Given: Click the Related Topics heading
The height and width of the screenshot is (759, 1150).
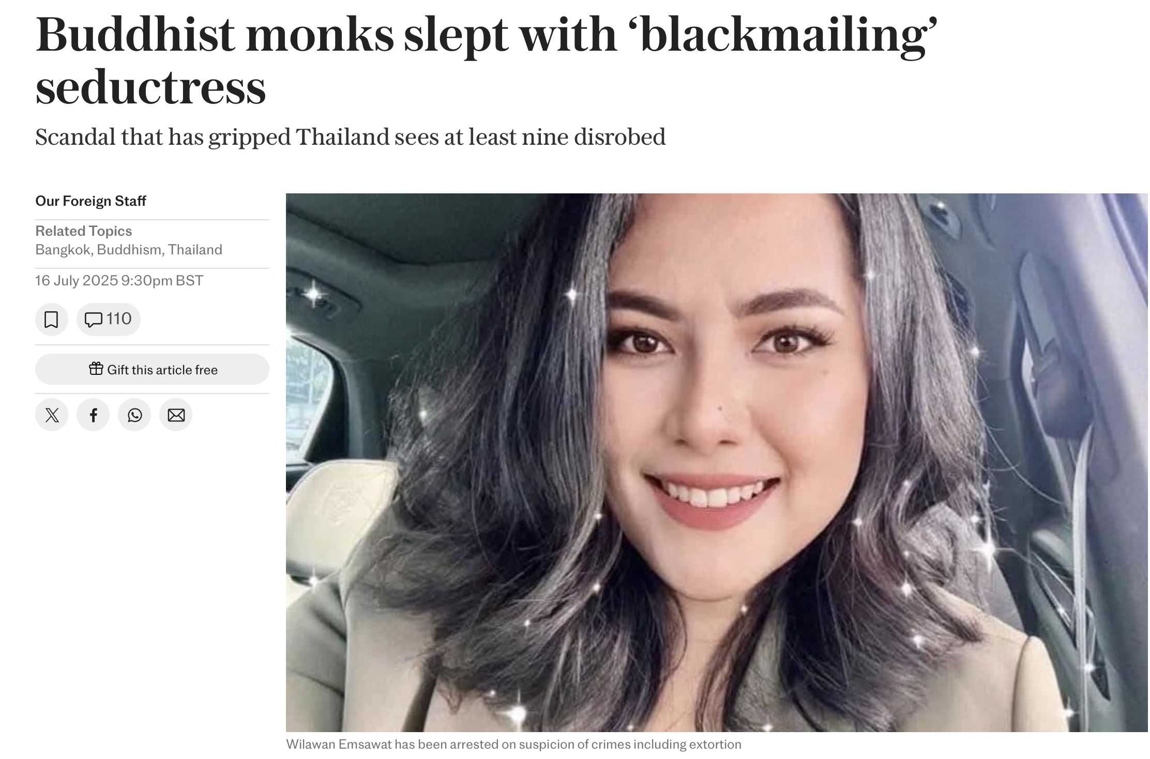Looking at the screenshot, I should (83, 231).
